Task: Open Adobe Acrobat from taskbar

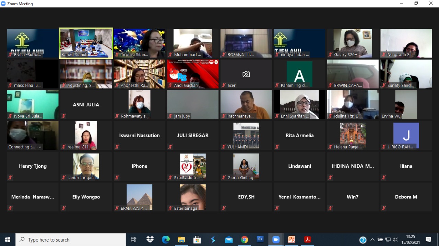Action: (x=307, y=239)
